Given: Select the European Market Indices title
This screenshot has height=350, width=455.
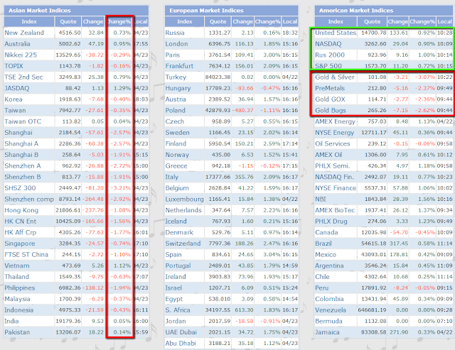Looking at the screenshot, I should (206, 11).
